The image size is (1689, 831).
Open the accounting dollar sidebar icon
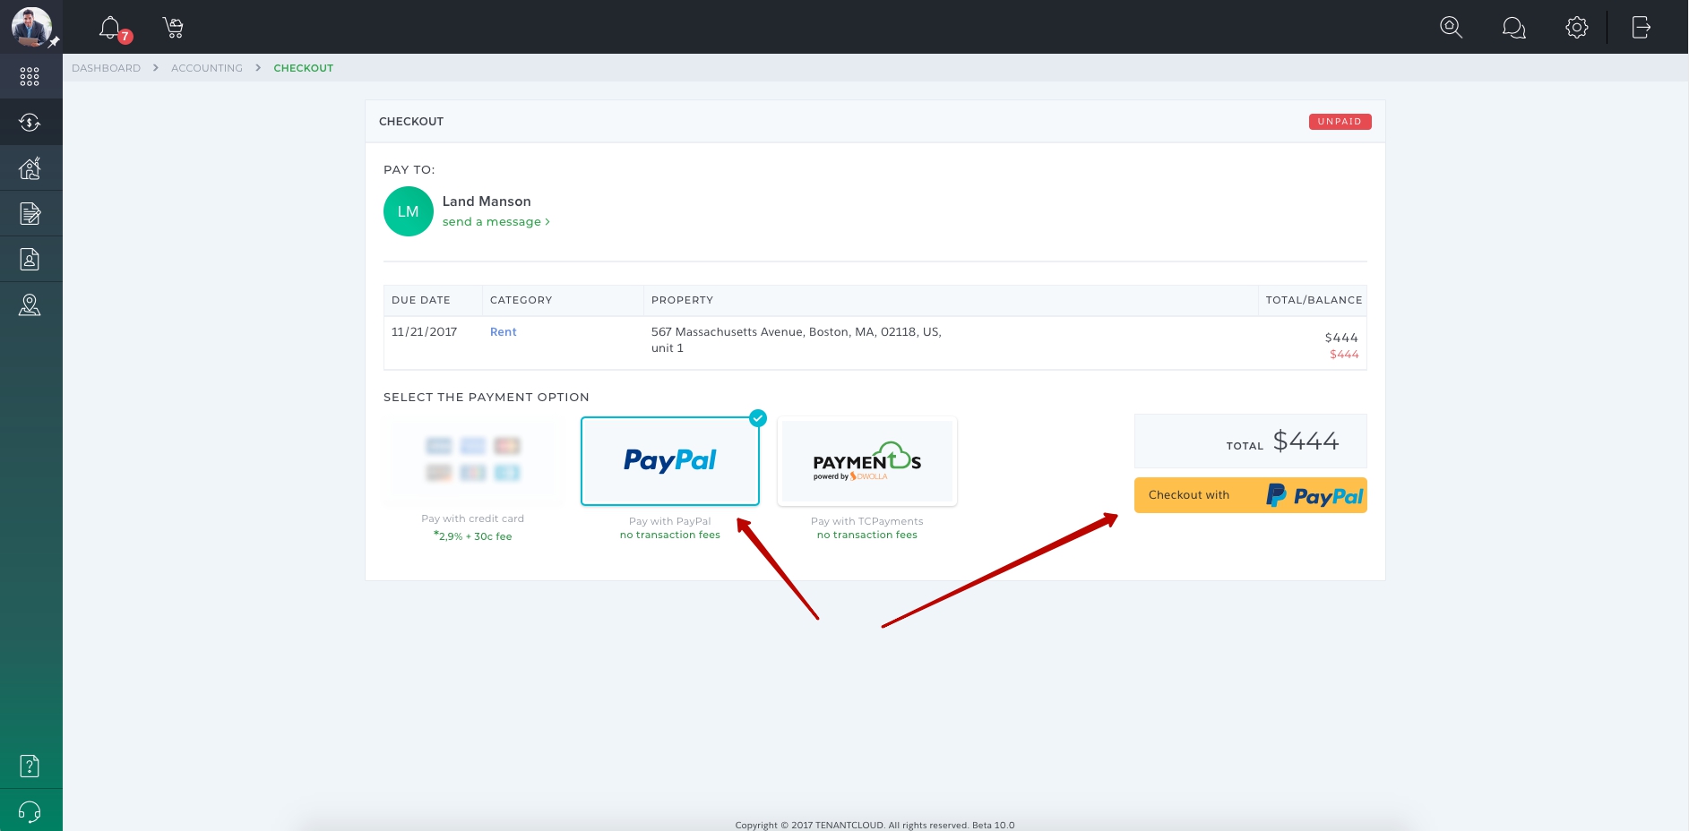coord(30,123)
